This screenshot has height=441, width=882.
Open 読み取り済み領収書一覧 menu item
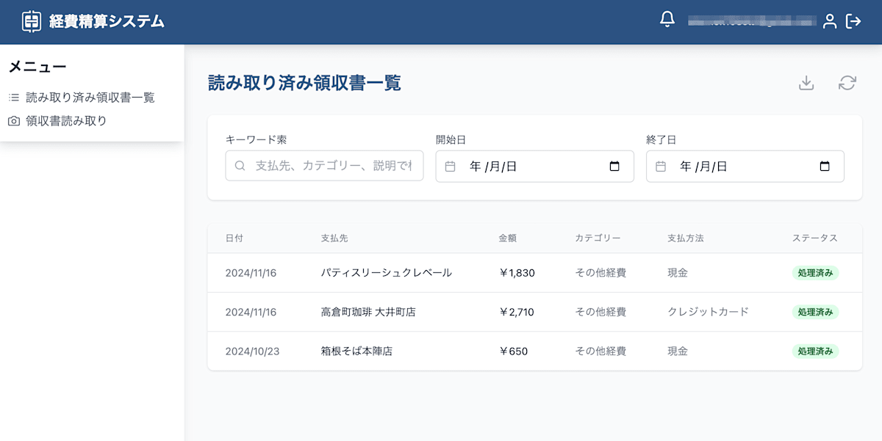pyautogui.click(x=92, y=98)
